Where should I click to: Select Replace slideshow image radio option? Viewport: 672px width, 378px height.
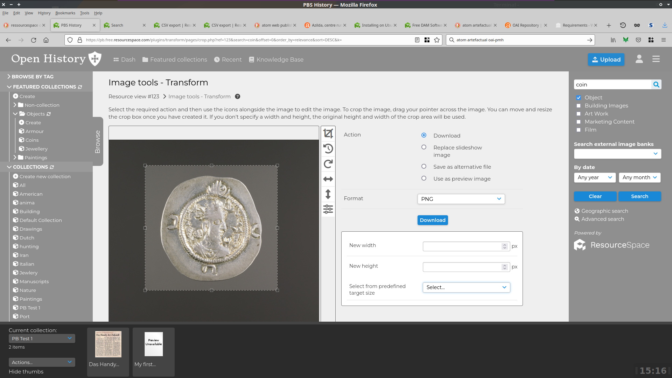coord(424,147)
